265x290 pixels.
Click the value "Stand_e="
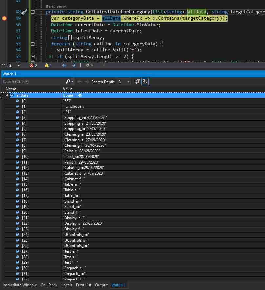[72, 201]
